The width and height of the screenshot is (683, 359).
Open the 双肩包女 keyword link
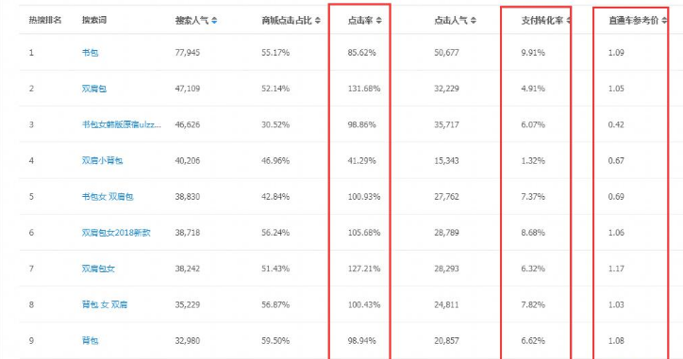(x=98, y=269)
